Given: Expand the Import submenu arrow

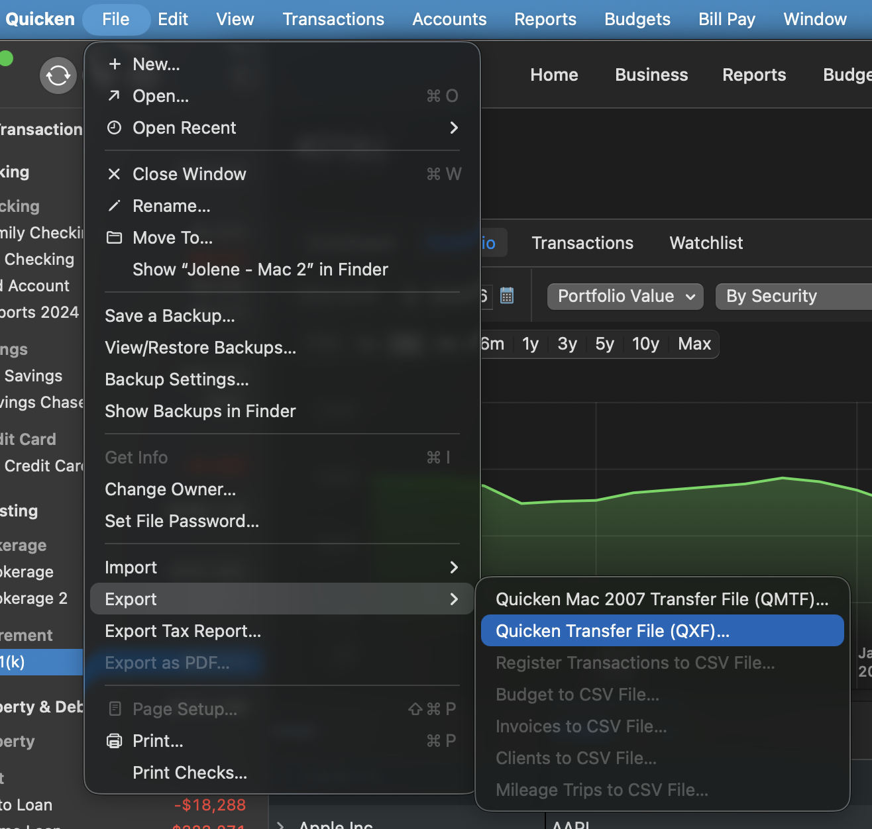Looking at the screenshot, I should click(x=454, y=567).
